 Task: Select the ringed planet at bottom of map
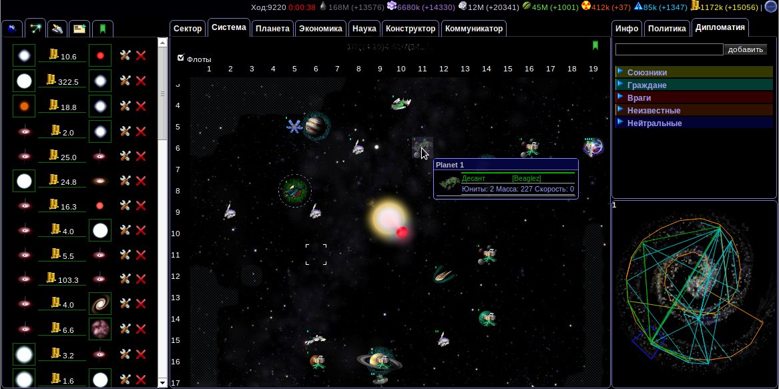point(378,360)
